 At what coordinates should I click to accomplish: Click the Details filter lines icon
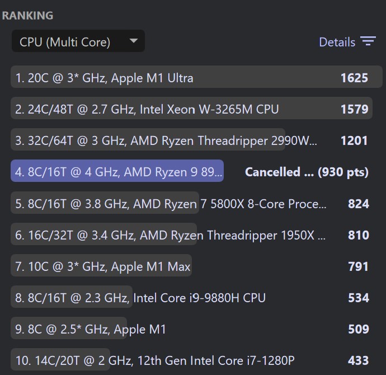(x=368, y=42)
